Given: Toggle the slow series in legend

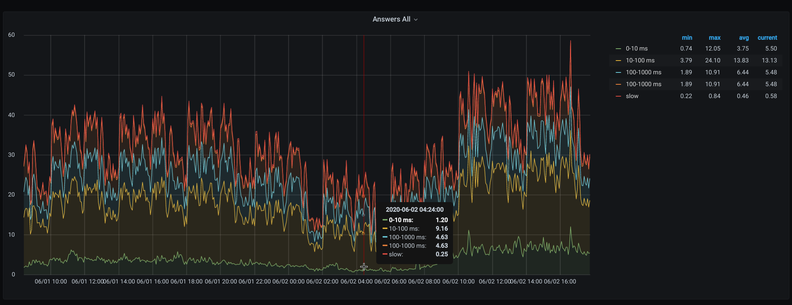Looking at the screenshot, I should [632, 96].
